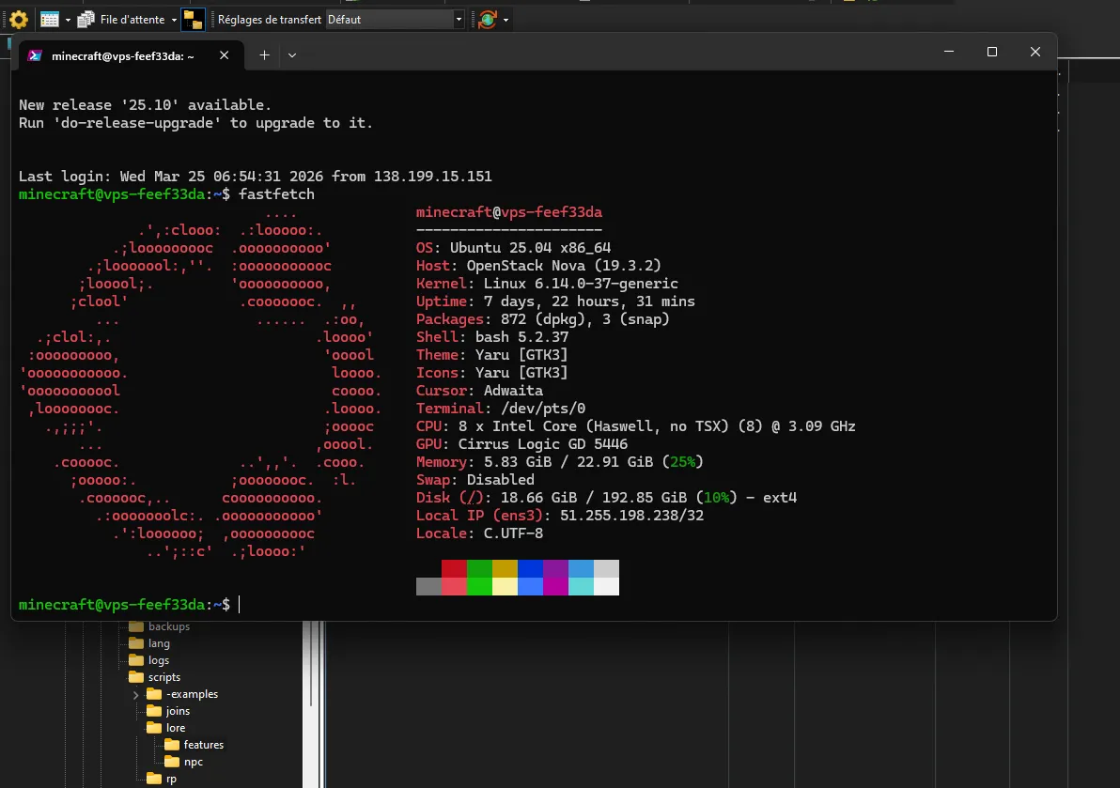Open terminal profile dropdown chevron
This screenshot has width=1120, height=788.
[x=292, y=55]
